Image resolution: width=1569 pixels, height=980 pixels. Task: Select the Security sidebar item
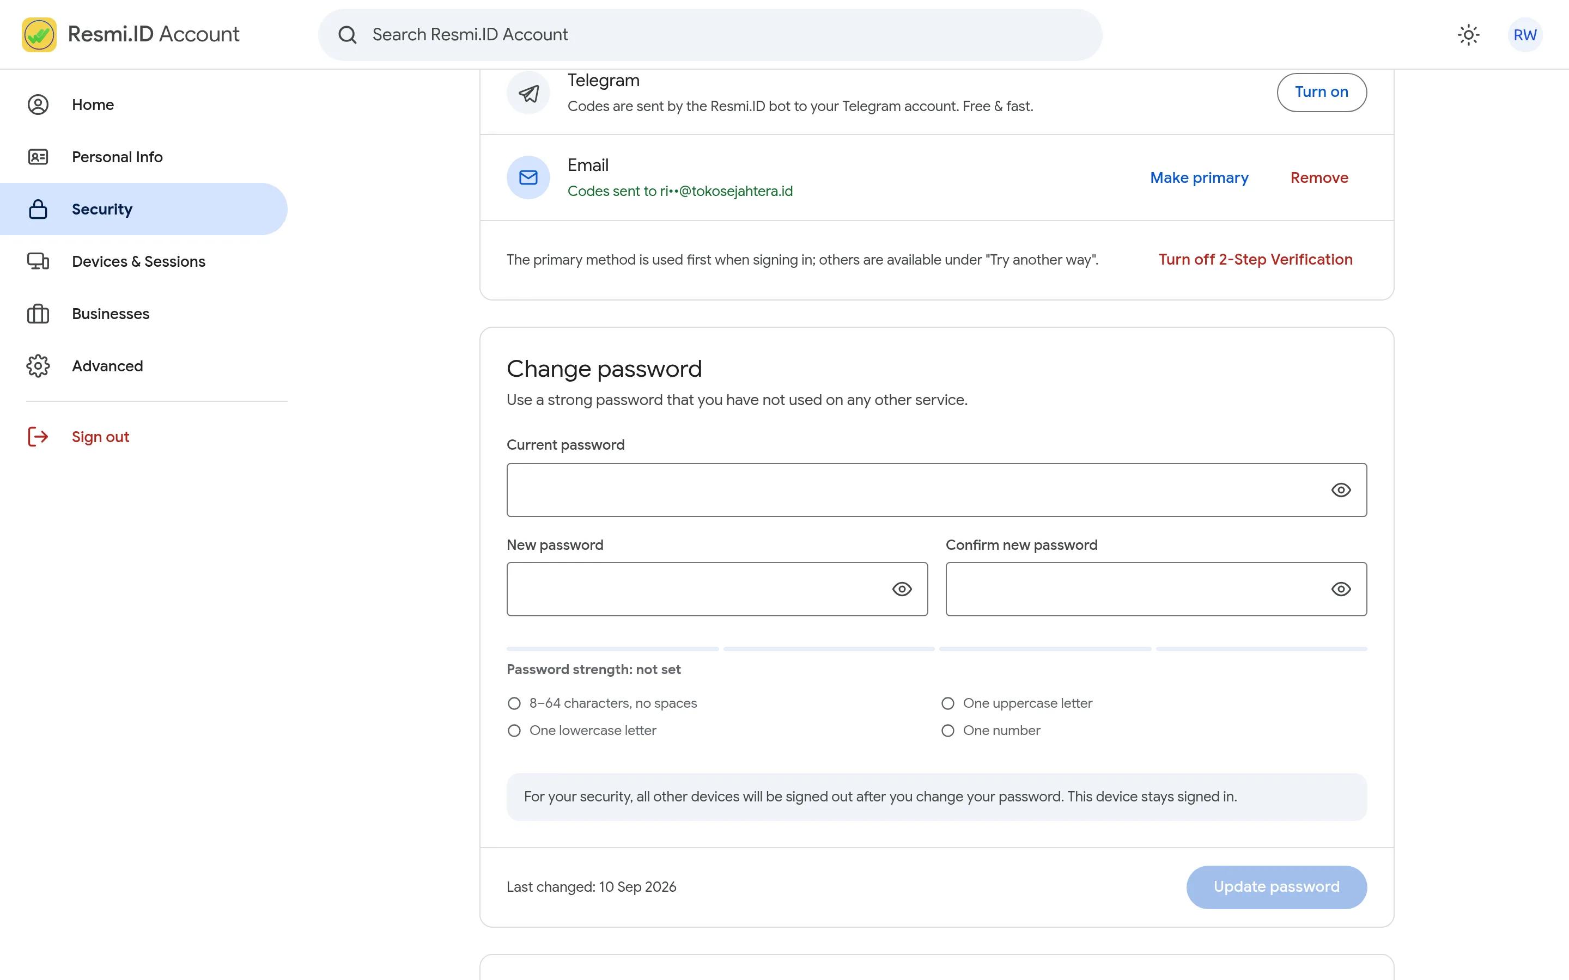144,209
